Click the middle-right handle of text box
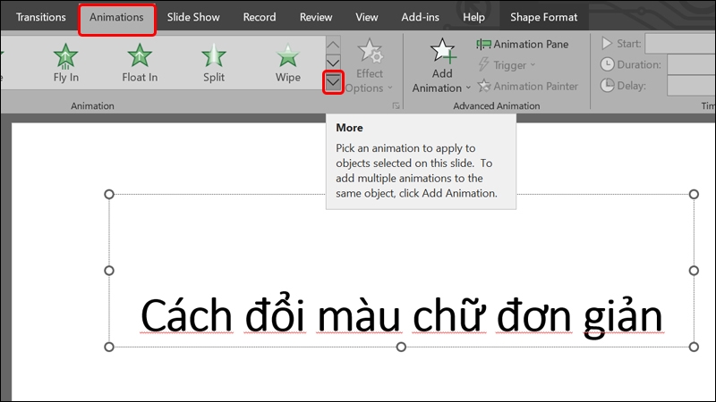Viewport: 716px width, 402px height. coord(694,271)
